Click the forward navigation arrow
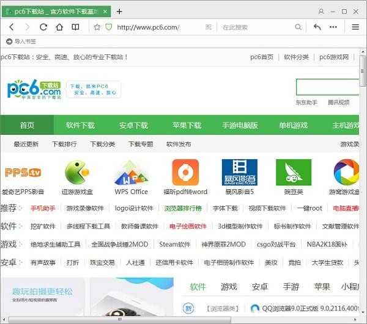367x324 pixels. pos(28,27)
